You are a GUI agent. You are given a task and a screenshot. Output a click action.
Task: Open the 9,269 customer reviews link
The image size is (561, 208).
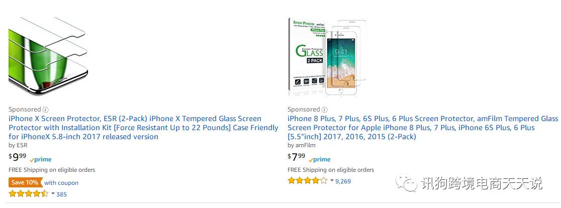coord(343,181)
